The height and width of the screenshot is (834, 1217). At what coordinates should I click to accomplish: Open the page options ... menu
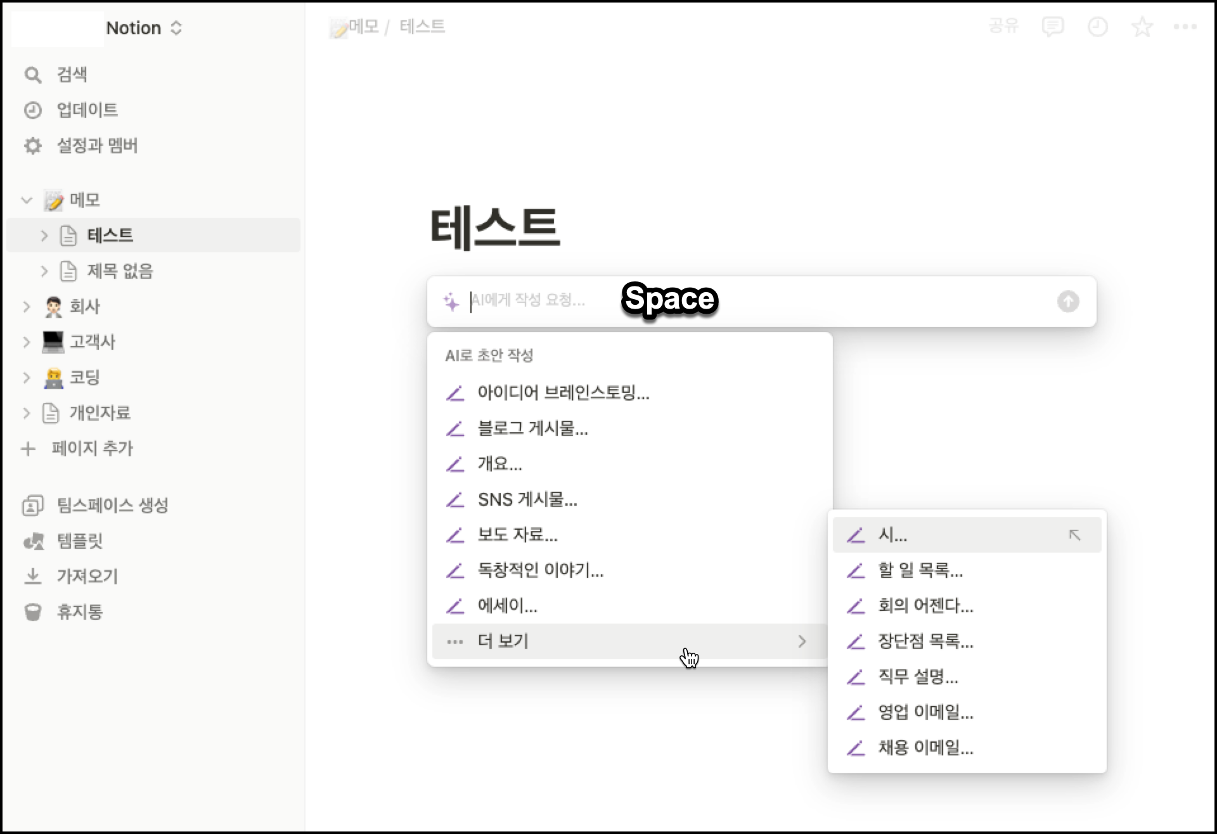1185,27
